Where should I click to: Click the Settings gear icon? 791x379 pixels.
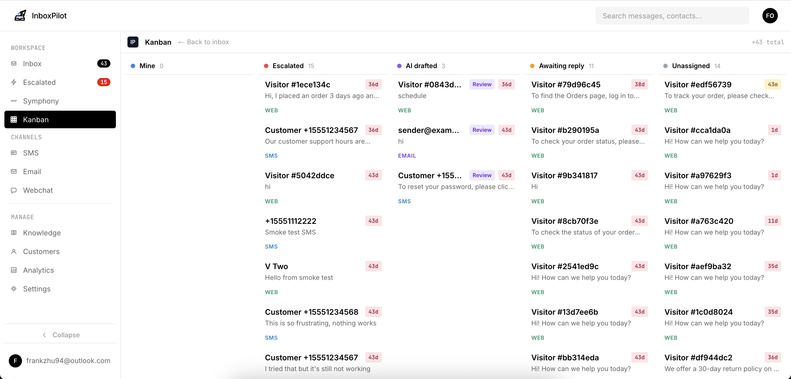(x=14, y=289)
